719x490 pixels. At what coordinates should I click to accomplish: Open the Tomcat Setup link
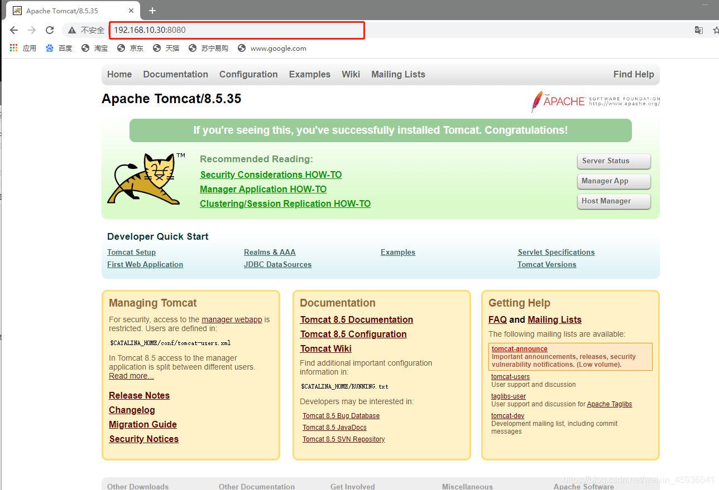(131, 252)
